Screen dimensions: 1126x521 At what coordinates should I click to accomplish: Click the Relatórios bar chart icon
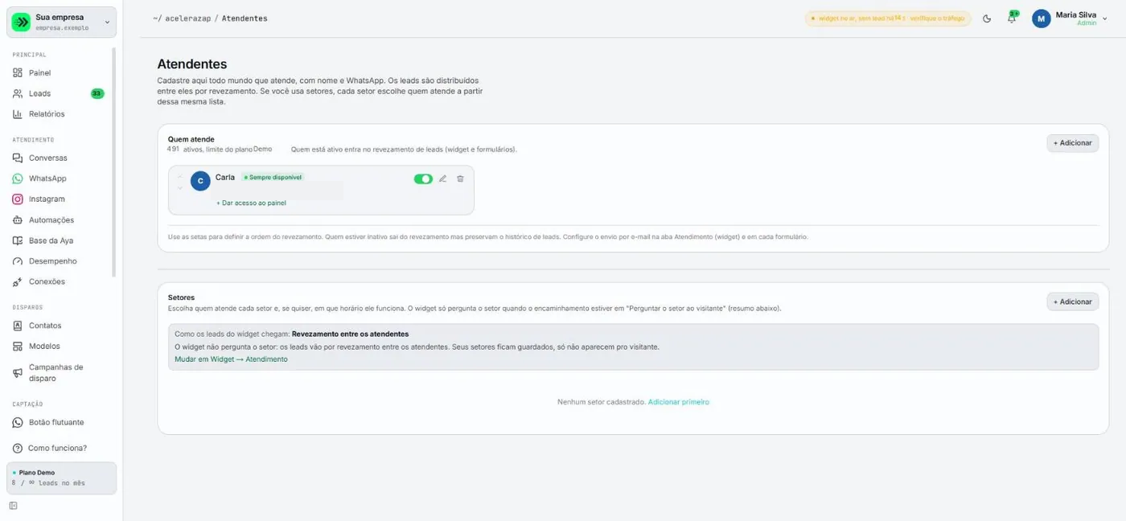point(18,114)
